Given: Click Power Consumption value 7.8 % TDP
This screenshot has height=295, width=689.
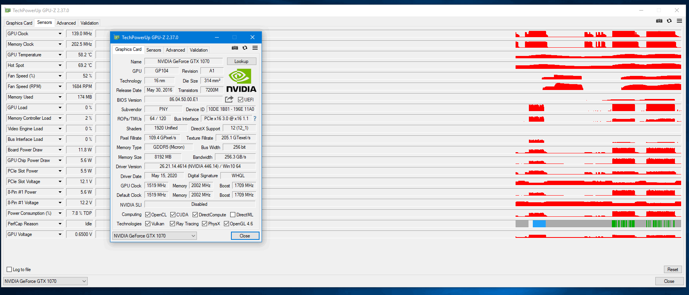Looking at the screenshot, I should click(x=80, y=213).
